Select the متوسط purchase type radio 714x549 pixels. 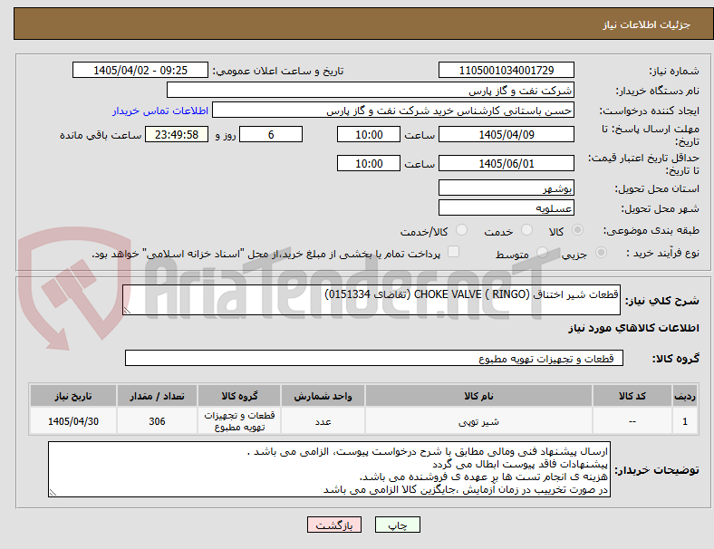[x=542, y=252]
